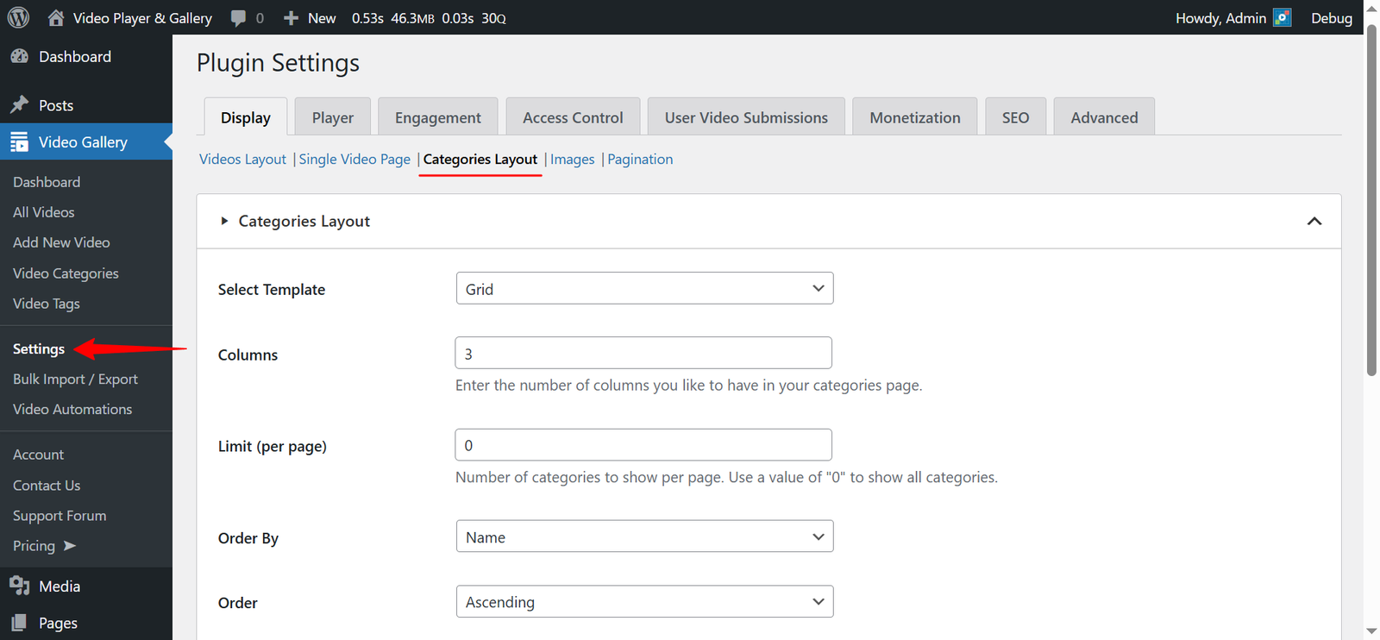Click the Pricing arrow icon

70,546
